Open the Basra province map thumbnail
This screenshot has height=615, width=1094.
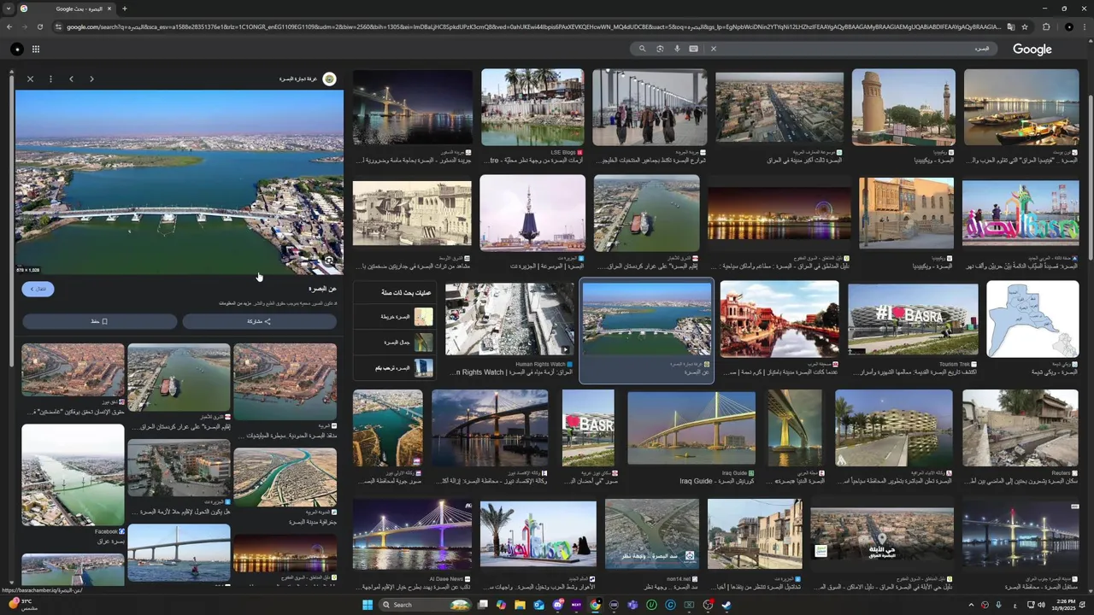(1032, 319)
